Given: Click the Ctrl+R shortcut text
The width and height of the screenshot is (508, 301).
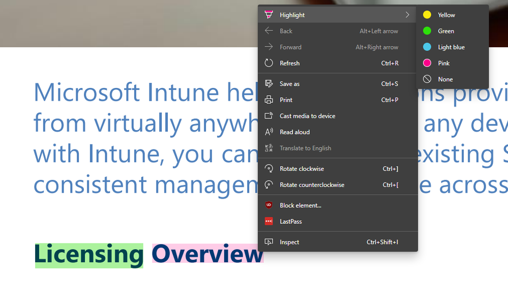Looking at the screenshot, I should click(x=390, y=63).
